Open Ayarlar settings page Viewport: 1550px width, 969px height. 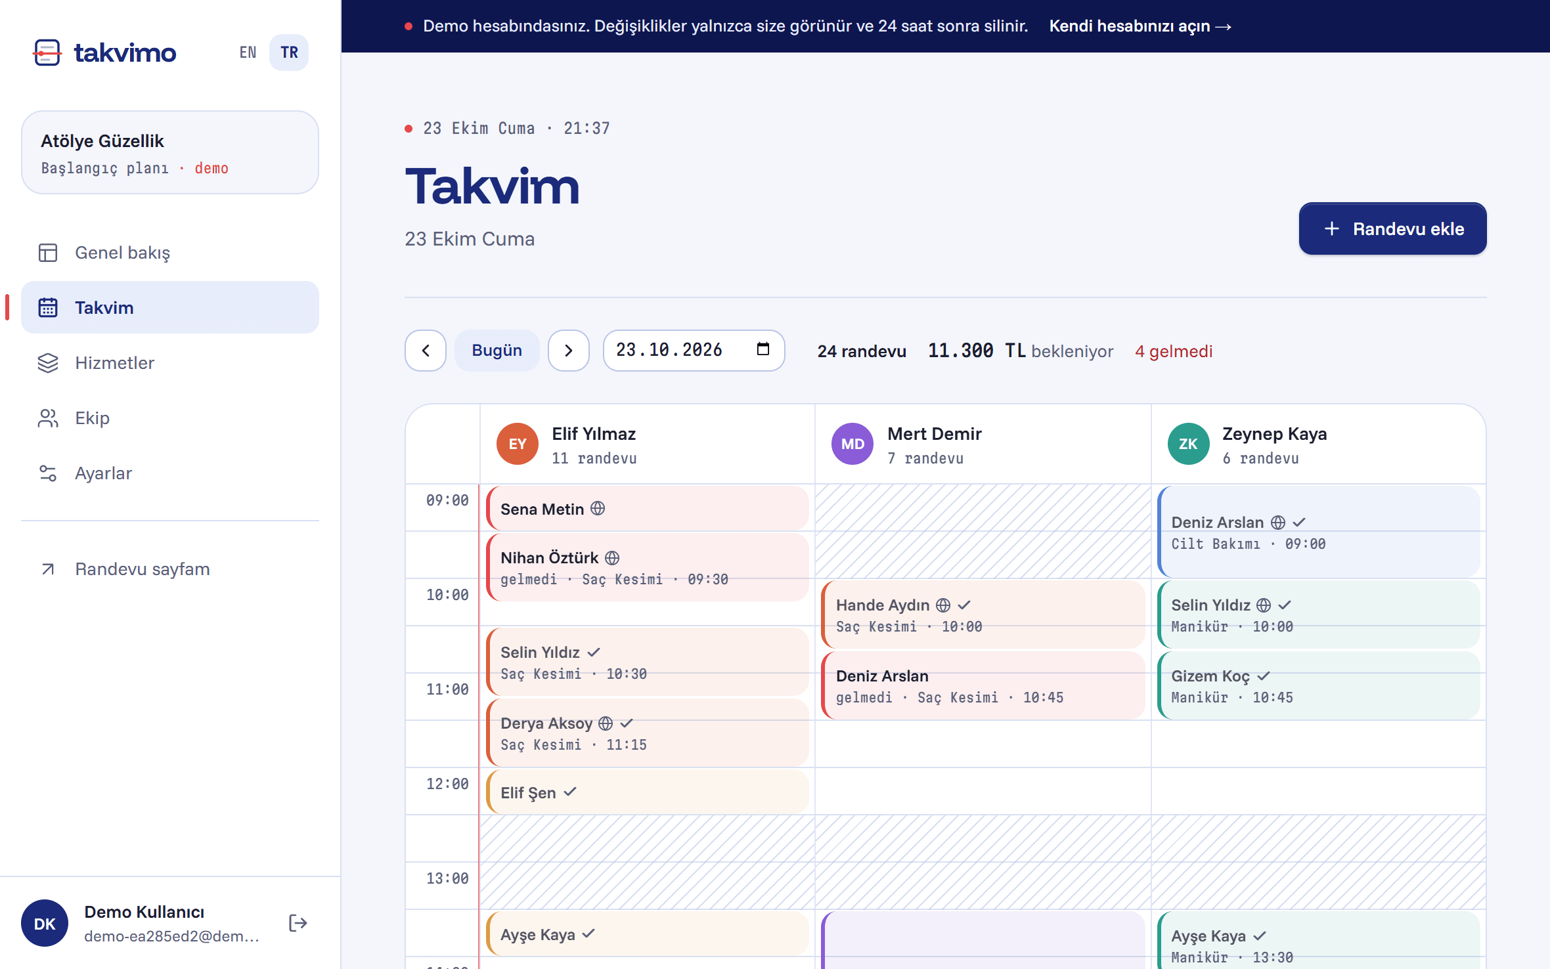pos(170,473)
